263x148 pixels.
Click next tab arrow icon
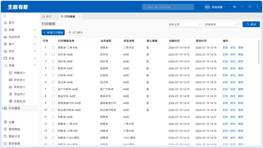click(x=253, y=17)
